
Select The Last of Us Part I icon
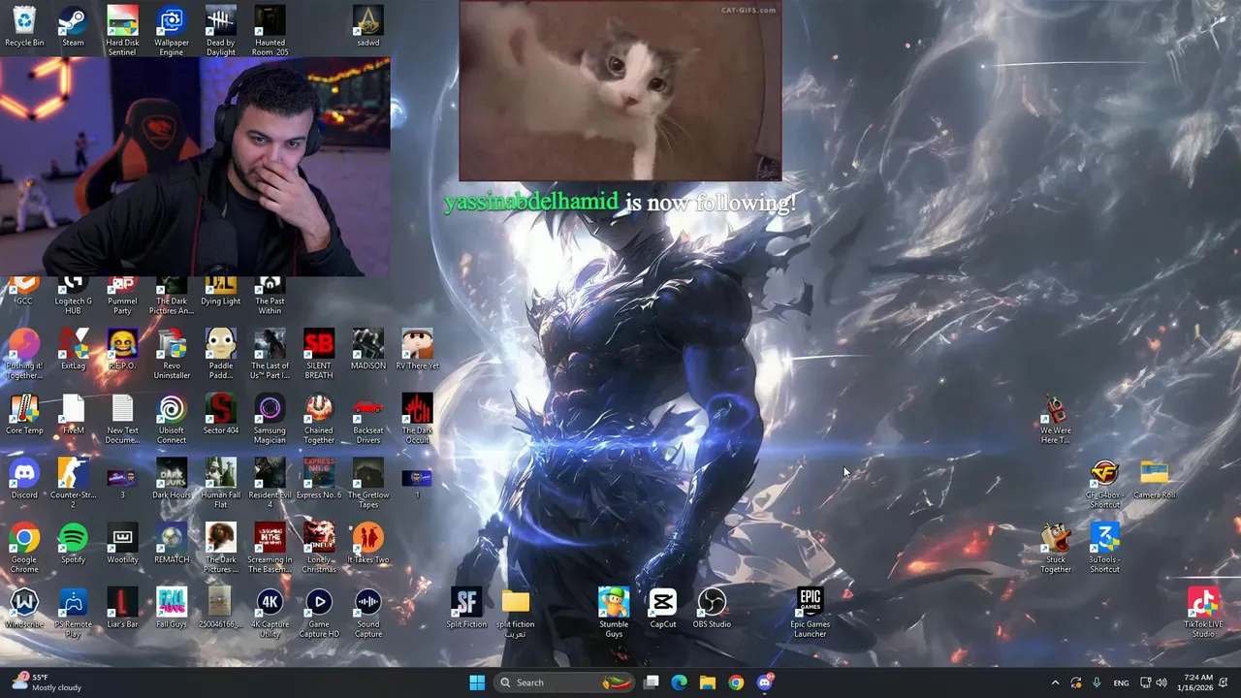pyautogui.click(x=270, y=354)
